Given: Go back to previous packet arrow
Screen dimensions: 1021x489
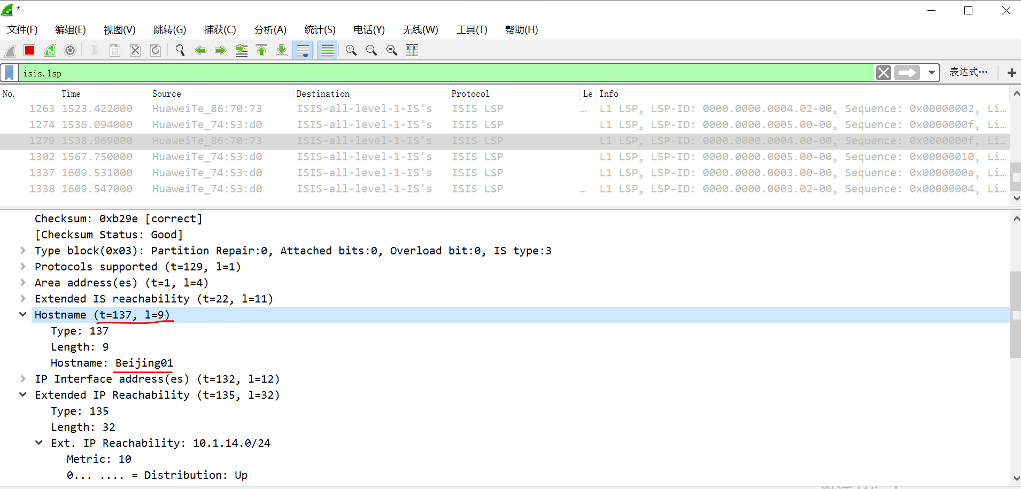Looking at the screenshot, I should (x=200, y=51).
